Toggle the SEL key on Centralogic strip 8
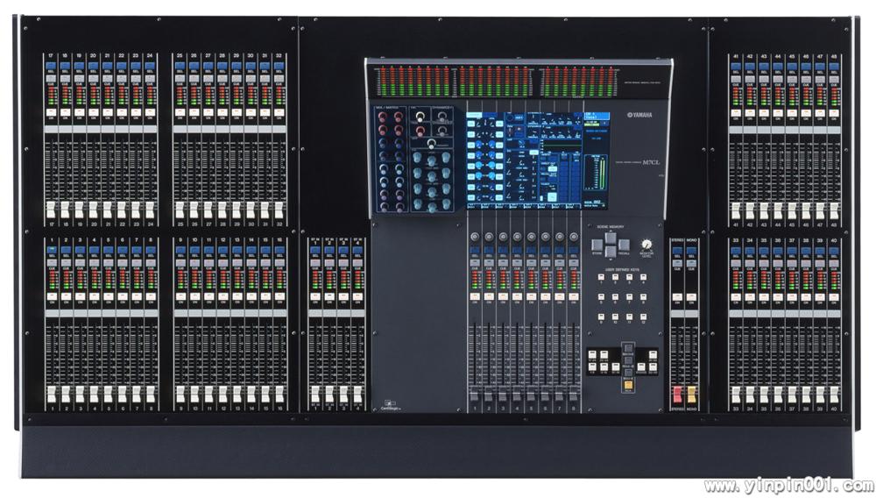 coord(574,252)
